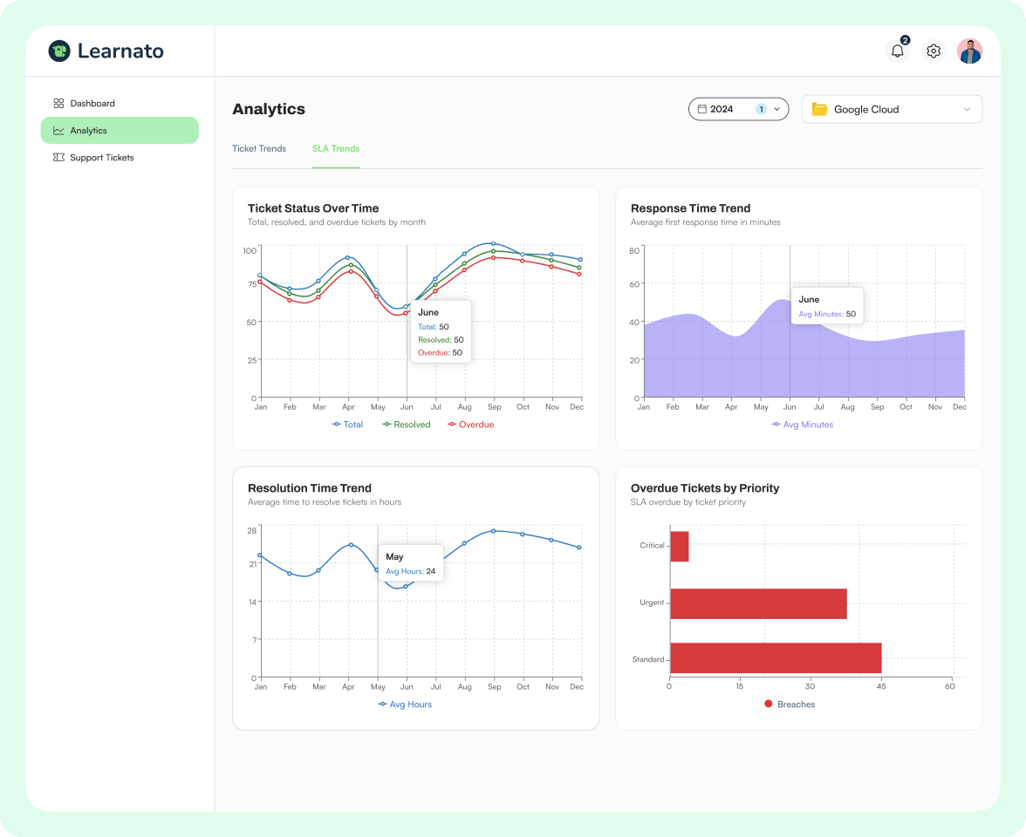This screenshot has width=1026, height=837.
Task: Click the Analytics chart icon
Action: coord(59,131)
